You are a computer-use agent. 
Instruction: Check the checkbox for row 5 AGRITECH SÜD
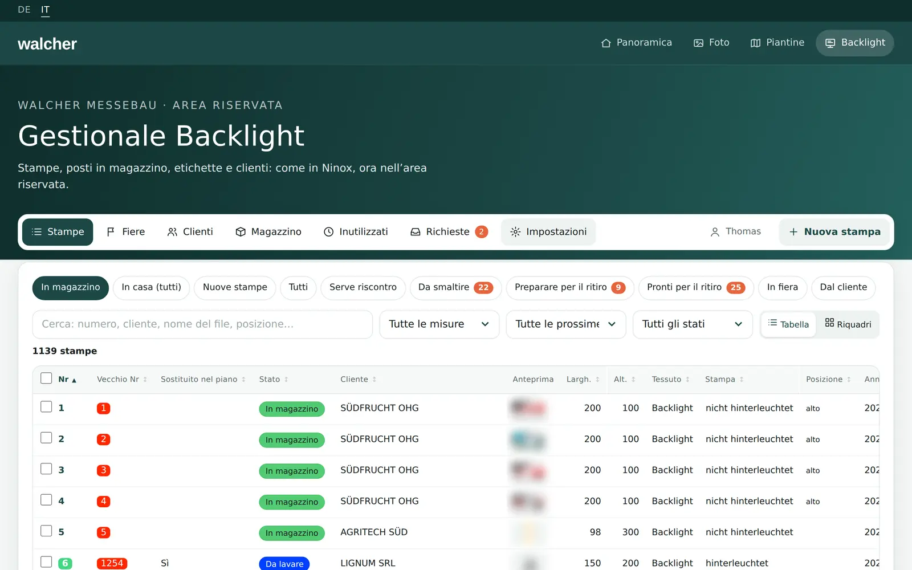46,531
